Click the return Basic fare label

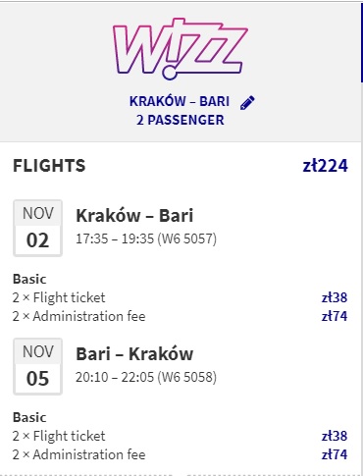coord(29,417)
